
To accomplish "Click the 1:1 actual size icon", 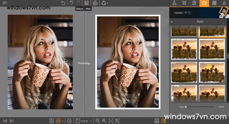I will pyautogui.click(x=111, y=121).
